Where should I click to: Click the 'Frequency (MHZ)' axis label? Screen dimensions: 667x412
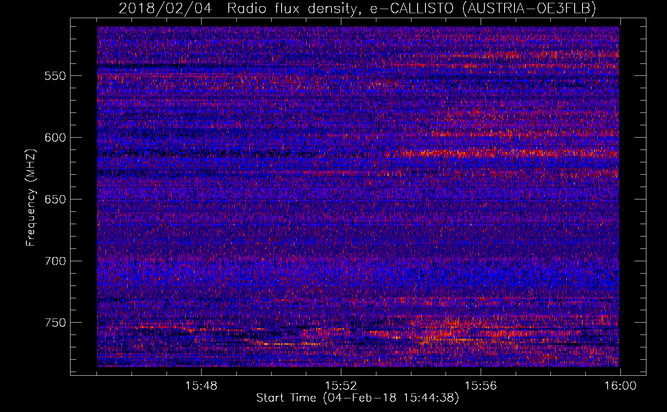pyautogui.click(x=31, y=197)
